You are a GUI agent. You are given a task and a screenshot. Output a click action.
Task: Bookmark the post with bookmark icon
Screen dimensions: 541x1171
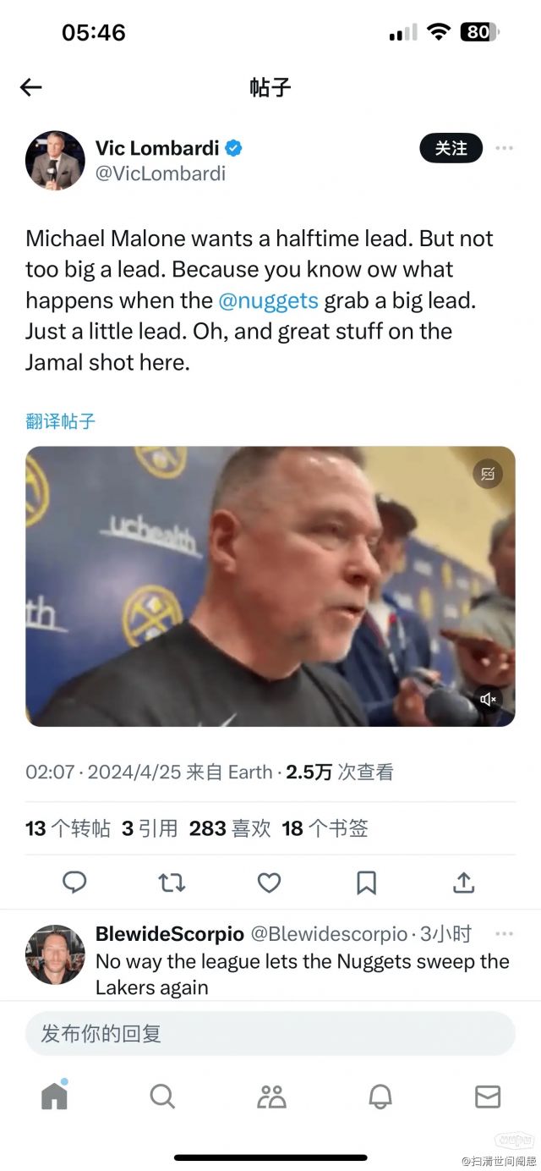pos(366,882)
